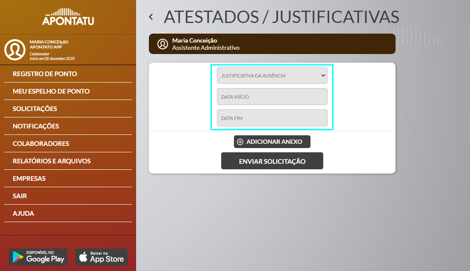
Task: Click the text "Início em 08 dezembro 2020"
Action: (52, 58)
